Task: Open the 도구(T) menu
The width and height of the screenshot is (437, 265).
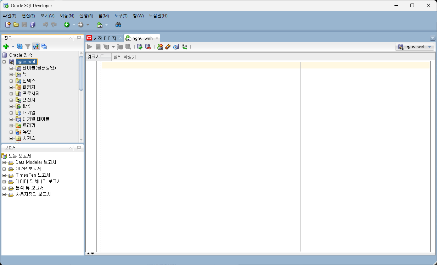Action: point(121,16)
